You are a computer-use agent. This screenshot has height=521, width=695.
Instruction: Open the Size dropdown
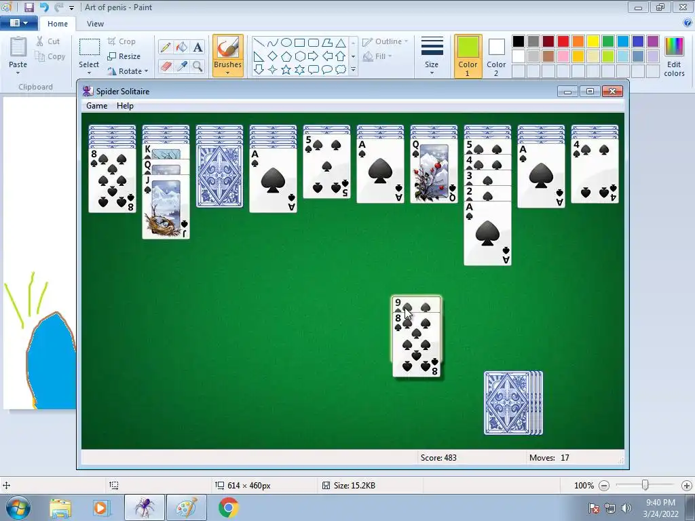point(431,56)
